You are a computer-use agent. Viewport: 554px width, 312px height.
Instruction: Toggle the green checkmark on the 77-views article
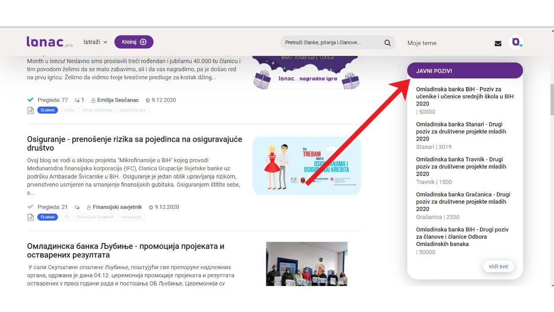pyautogui.click(x=30, y=100)
